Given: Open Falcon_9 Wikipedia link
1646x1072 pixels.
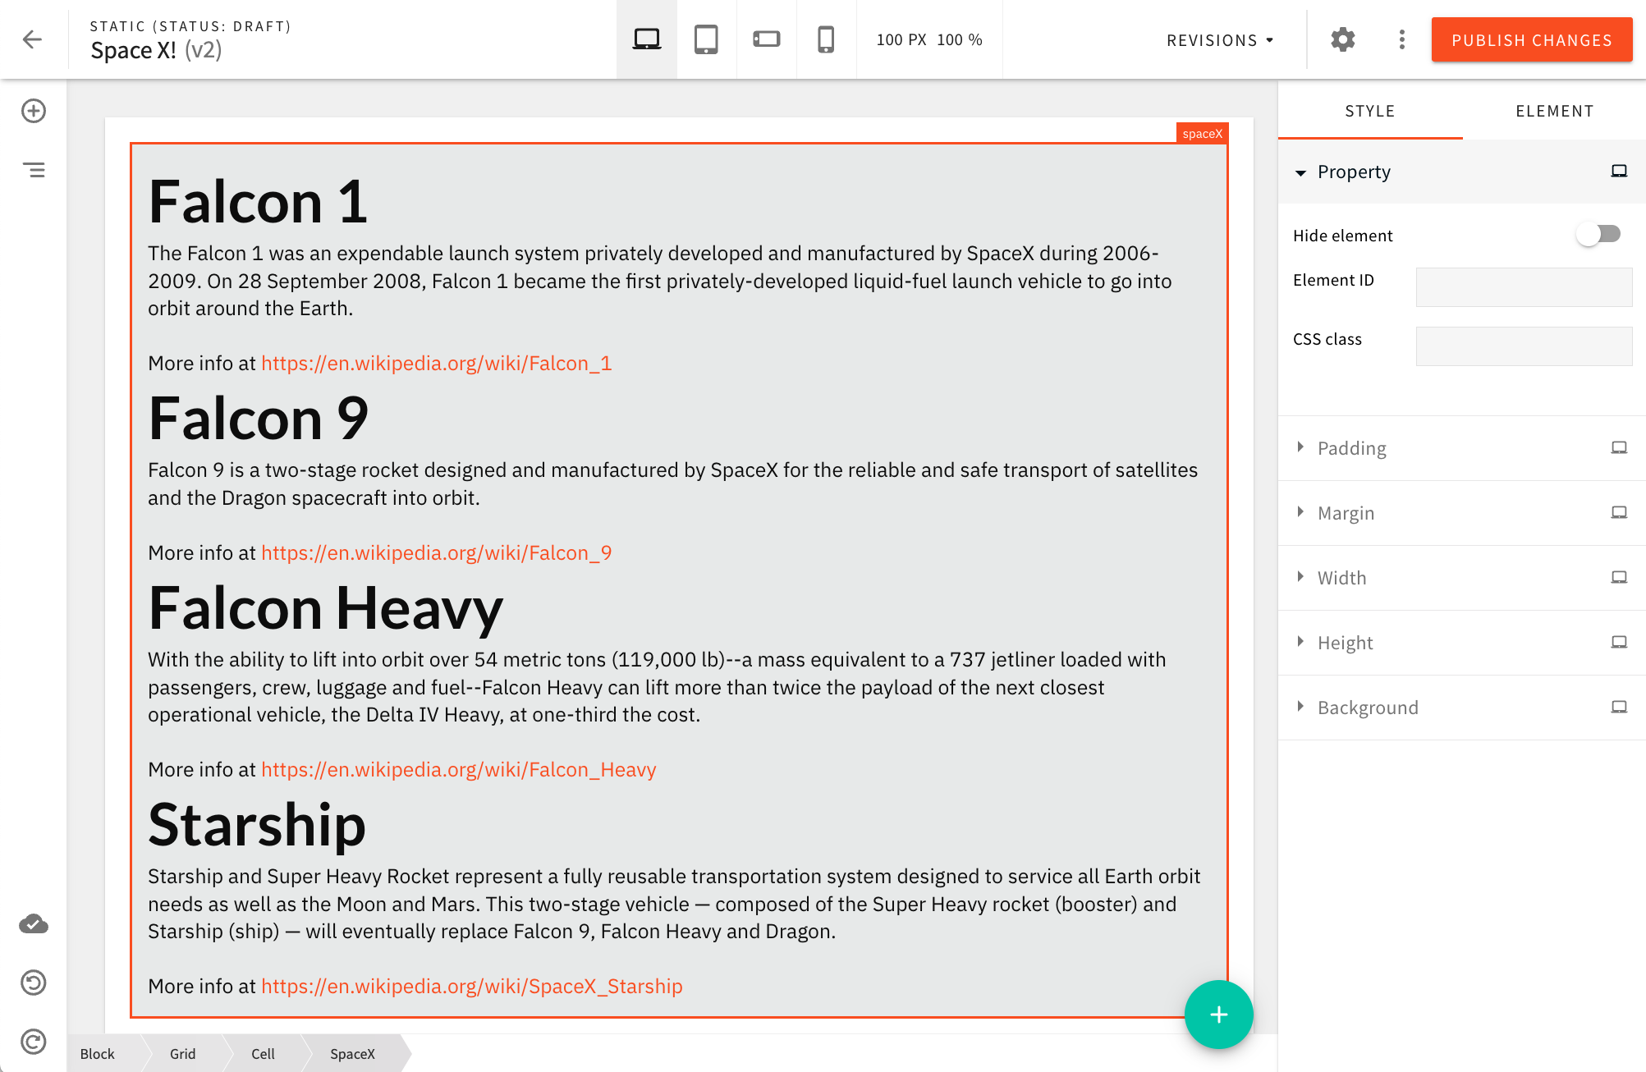Looking at the screenshot, I should pyautogui.click(x=437, y=552).
